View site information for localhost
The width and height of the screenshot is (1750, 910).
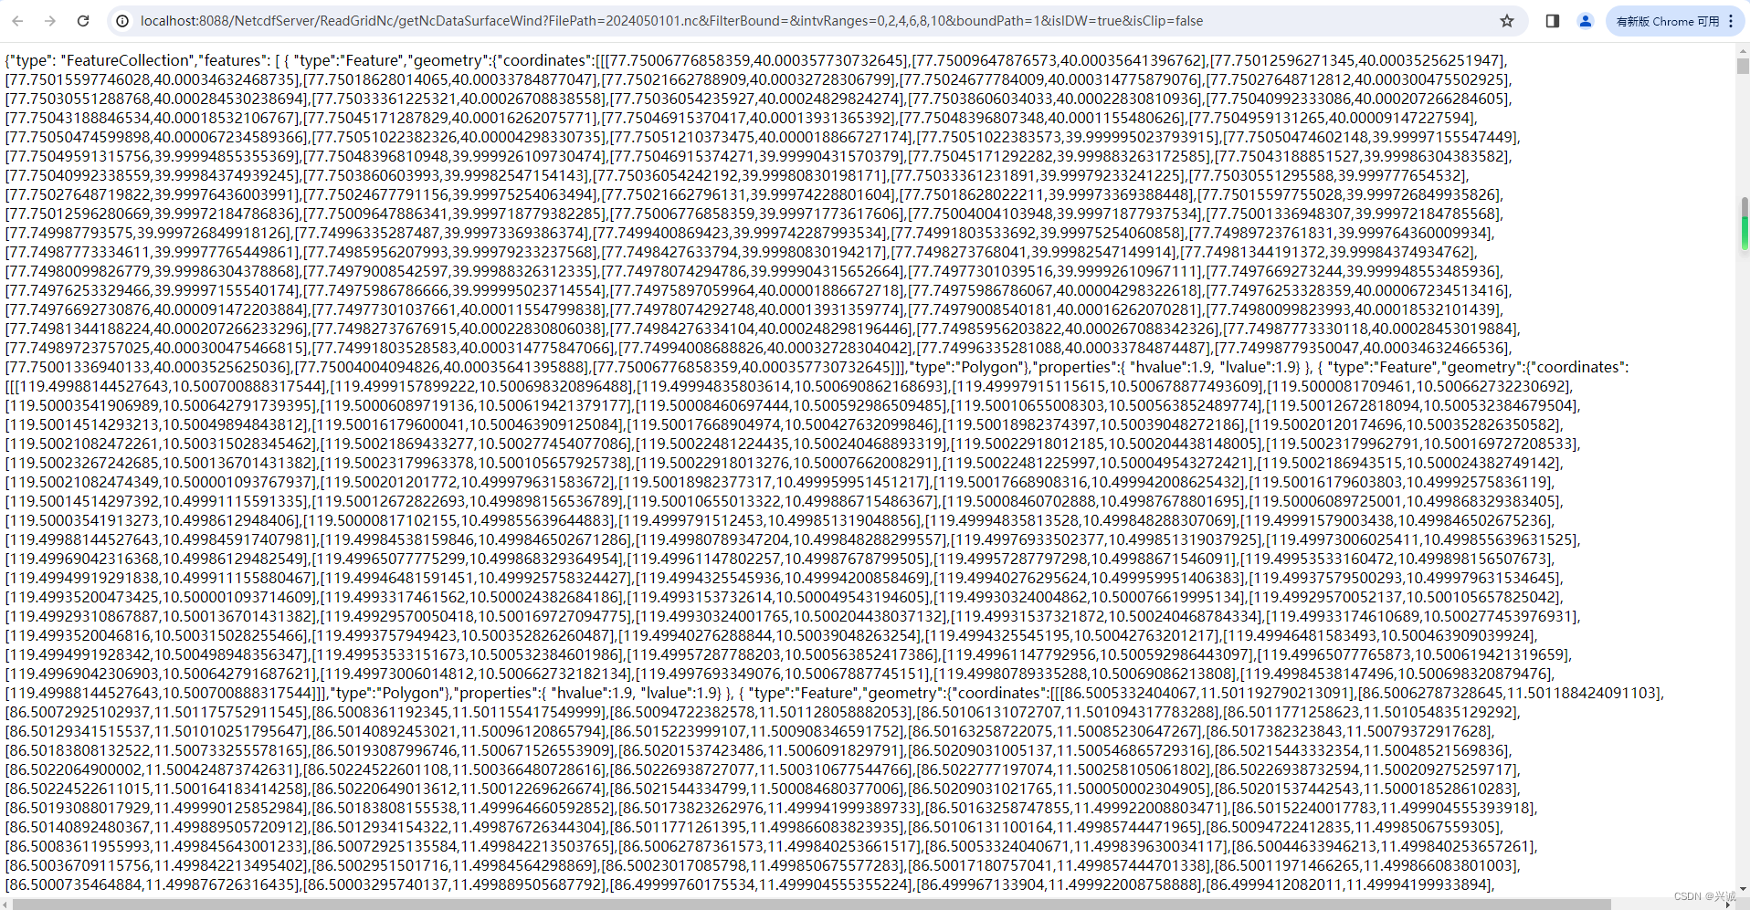pyautogui.click(x=122, y=21)
